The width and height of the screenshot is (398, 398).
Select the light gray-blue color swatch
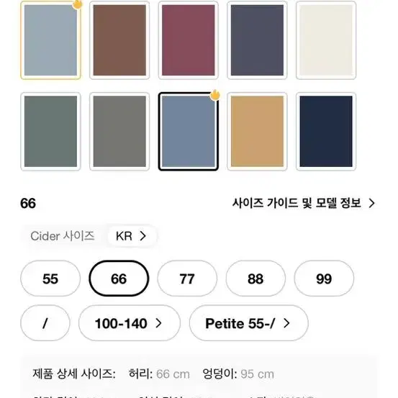pos(50,40)
